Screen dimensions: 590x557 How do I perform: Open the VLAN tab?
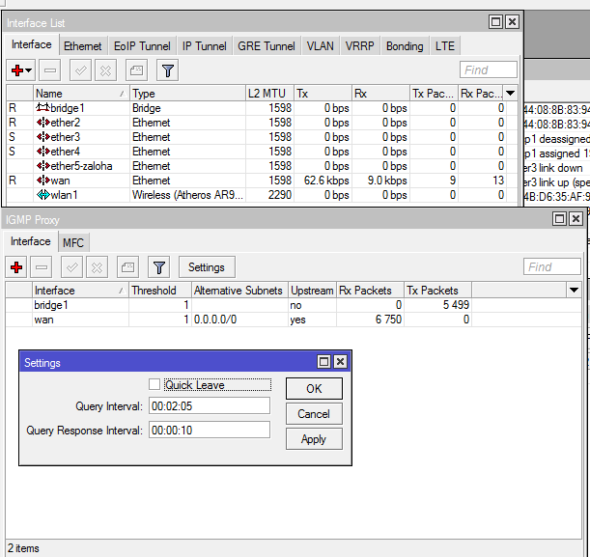tap(320, 46)
